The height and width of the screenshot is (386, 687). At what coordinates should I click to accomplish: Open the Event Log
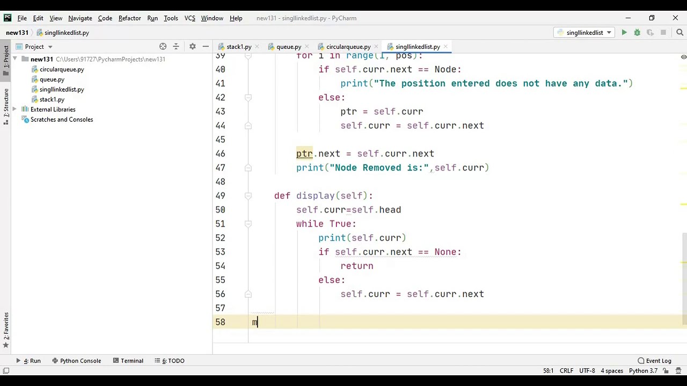655,361
